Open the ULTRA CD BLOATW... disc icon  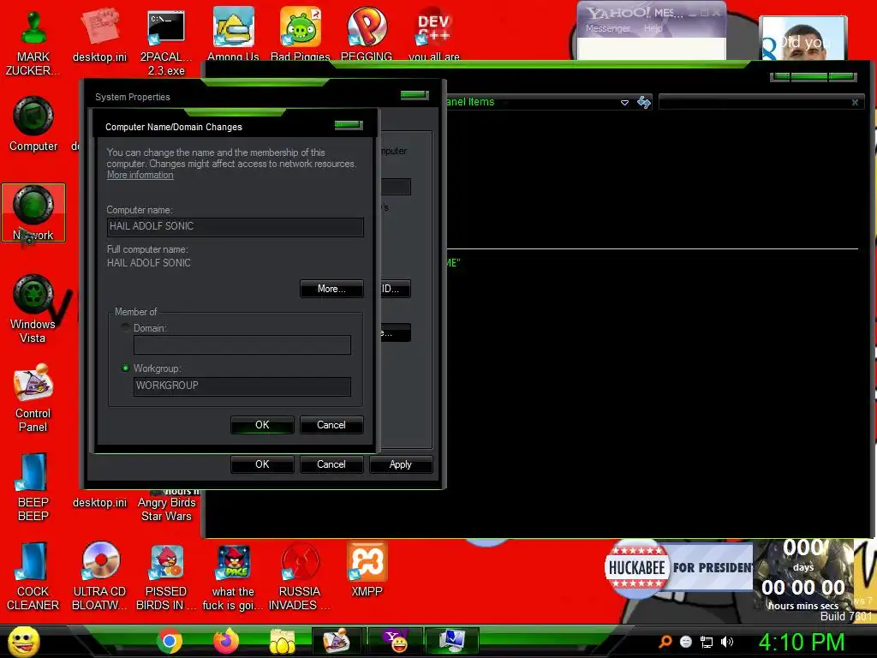tap(99, 577)
